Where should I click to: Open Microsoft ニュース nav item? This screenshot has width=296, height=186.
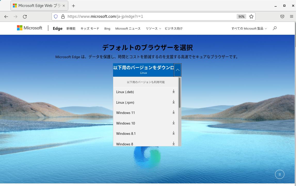pyautogui.click(x=128, y=28)
